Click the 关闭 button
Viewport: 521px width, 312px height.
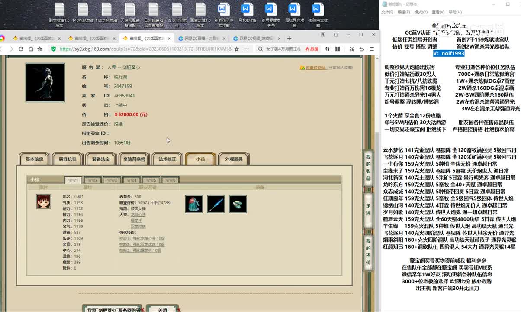[x=162, y=309]
